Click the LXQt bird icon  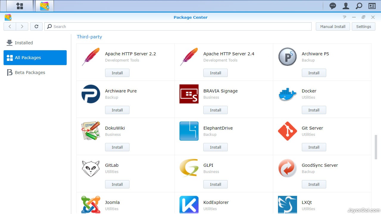tap(288, 205)
